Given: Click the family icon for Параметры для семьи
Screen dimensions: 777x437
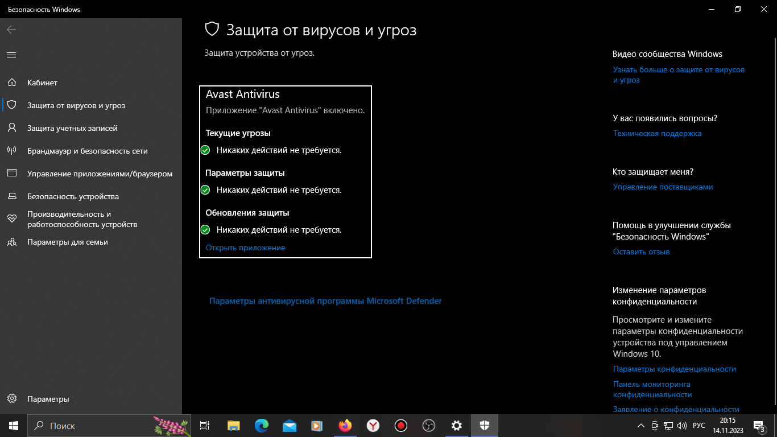Looking at the screenshot, I should (11, 242).
